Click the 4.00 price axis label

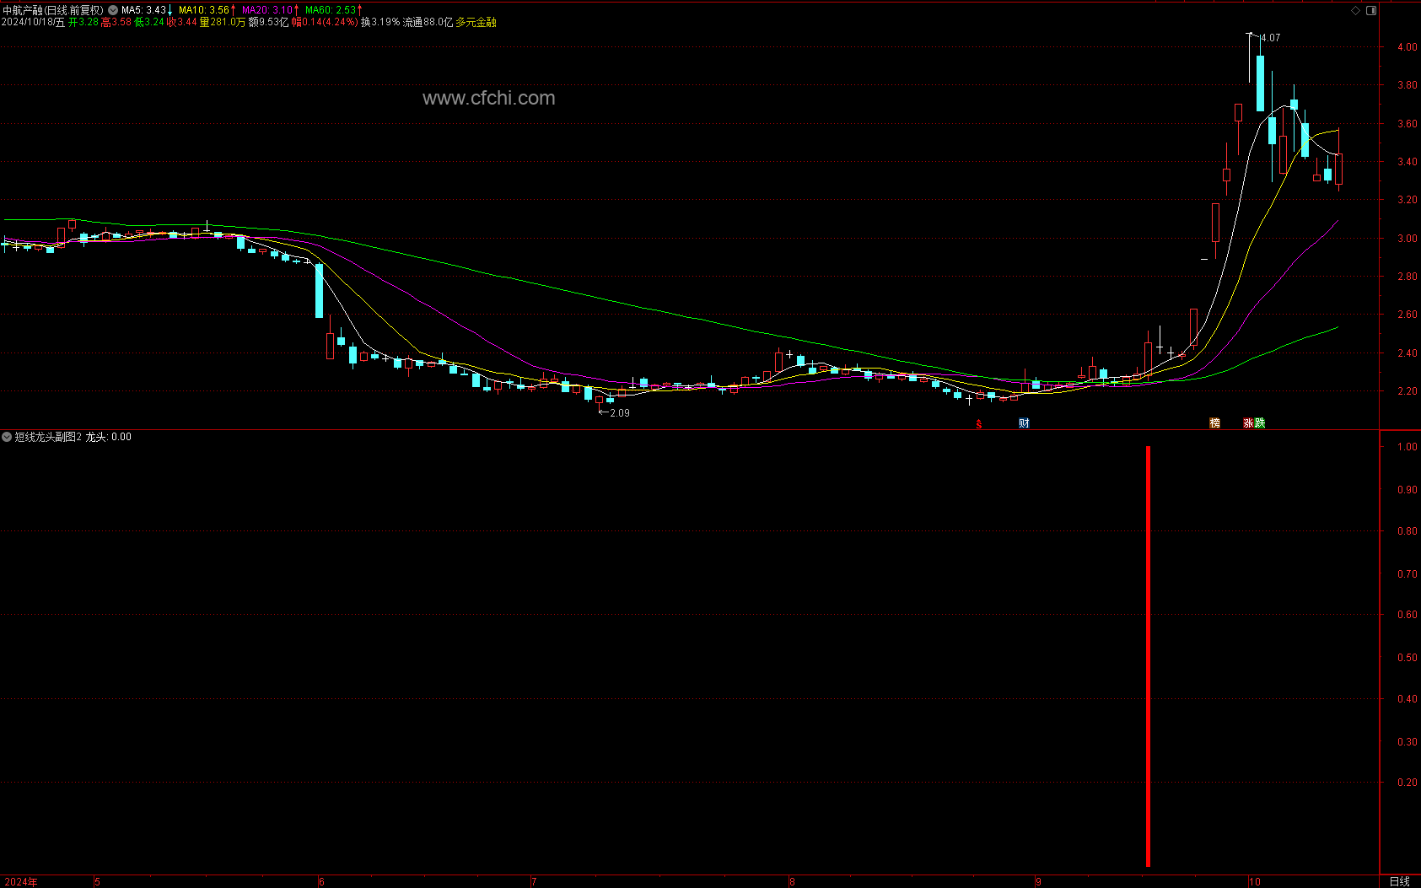coord(1407,47)
